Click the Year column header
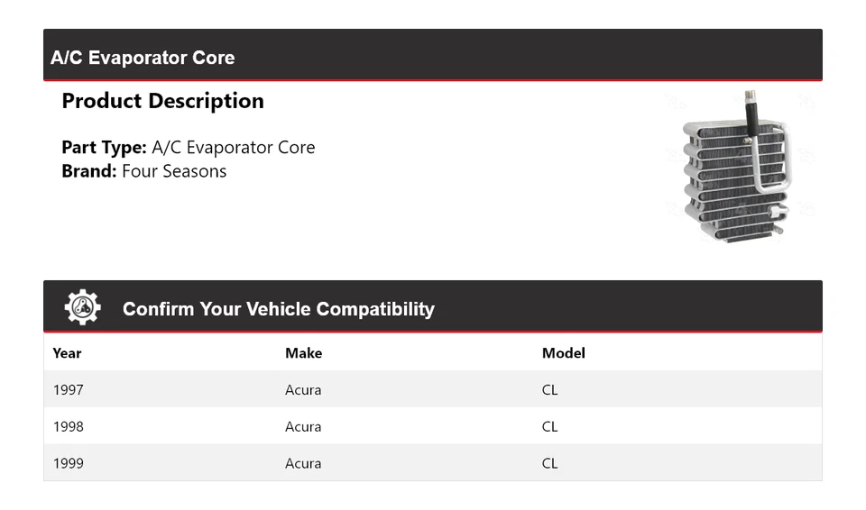 [x=67, y=353]
